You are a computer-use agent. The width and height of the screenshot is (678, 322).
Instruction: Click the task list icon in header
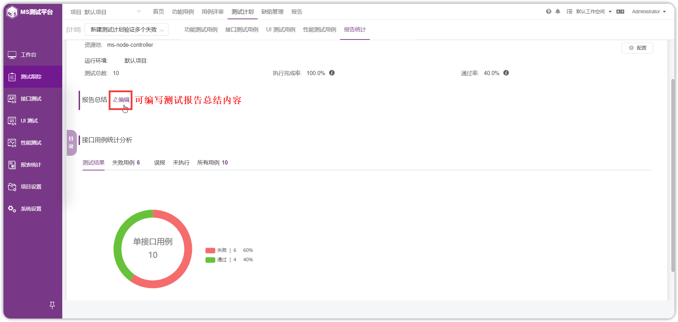569,12
